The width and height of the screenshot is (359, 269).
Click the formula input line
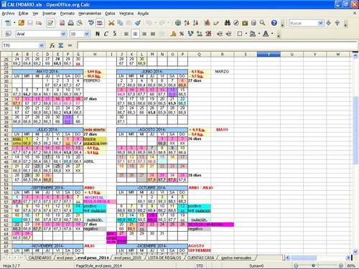(217, 45)
